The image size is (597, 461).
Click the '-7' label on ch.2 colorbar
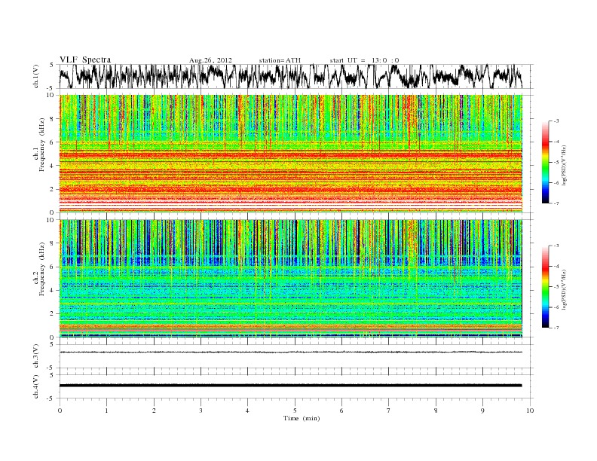pos(556,328)
